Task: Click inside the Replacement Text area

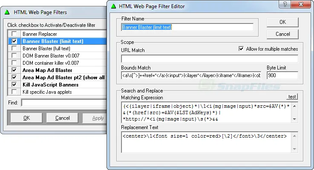Action: 206,142
